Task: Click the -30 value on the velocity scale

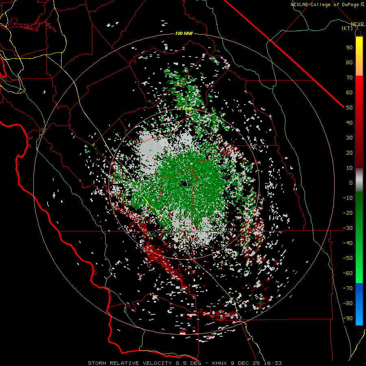Action: [x=348, y=228]
